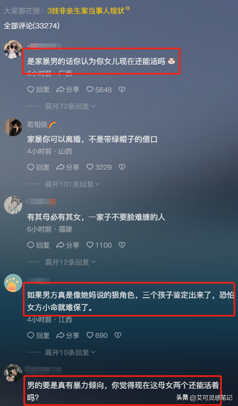Expand 101 replies under 若相依's comment

tap(72, 184)
